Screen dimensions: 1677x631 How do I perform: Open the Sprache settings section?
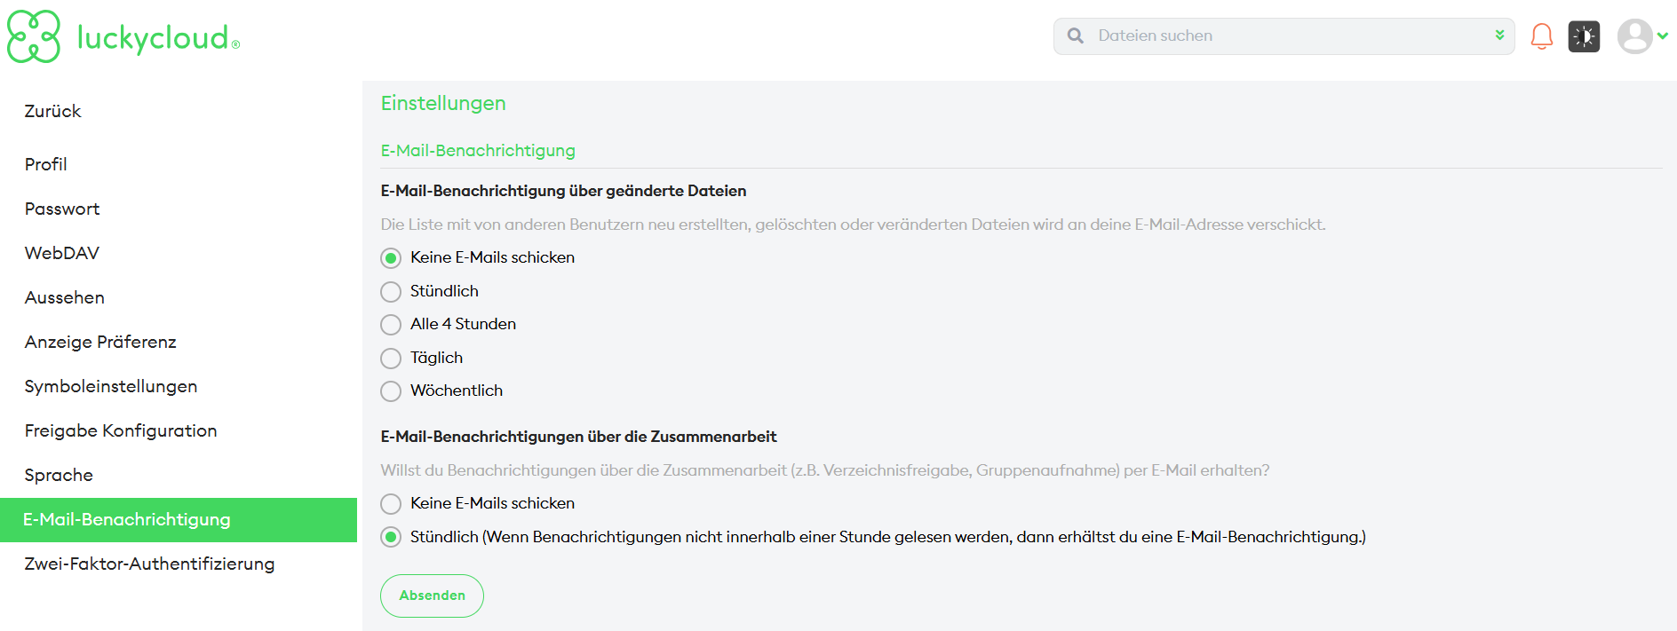[x=59, y=475]
